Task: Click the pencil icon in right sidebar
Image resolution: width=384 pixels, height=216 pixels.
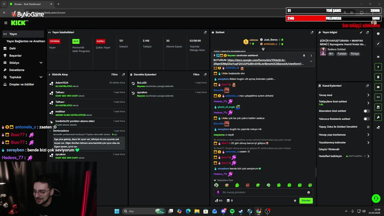Action: coord(378,44)
